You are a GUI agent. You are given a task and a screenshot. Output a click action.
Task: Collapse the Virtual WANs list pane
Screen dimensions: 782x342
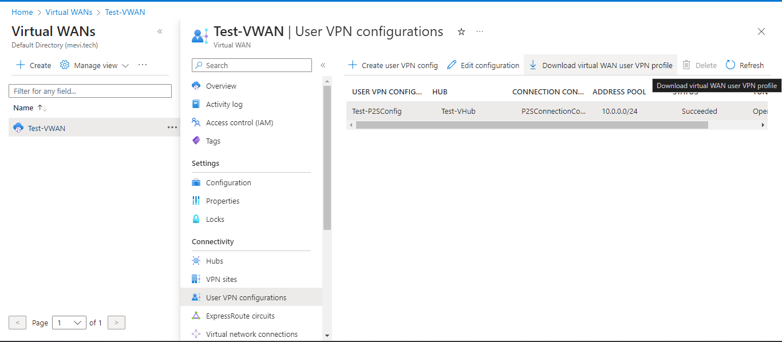tap(160, 32)
